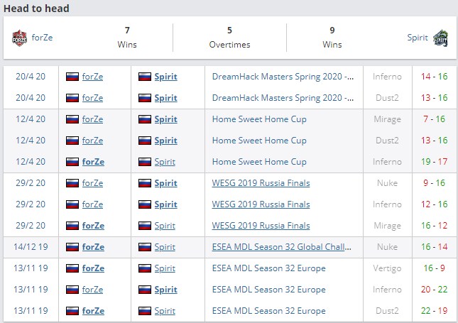458x323 pixels.
Task: Open WESG 2019 Russia Finals Nuke match
Action: point(261,183)
